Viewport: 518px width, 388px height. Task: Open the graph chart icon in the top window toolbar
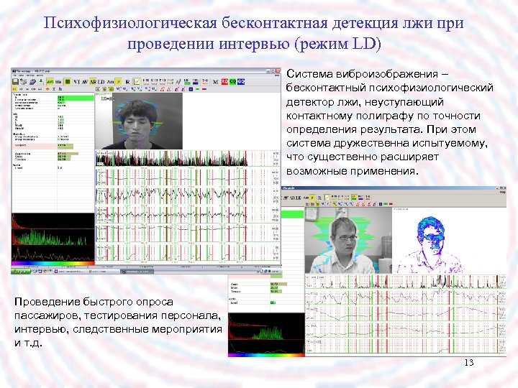(x=137, y=82)
